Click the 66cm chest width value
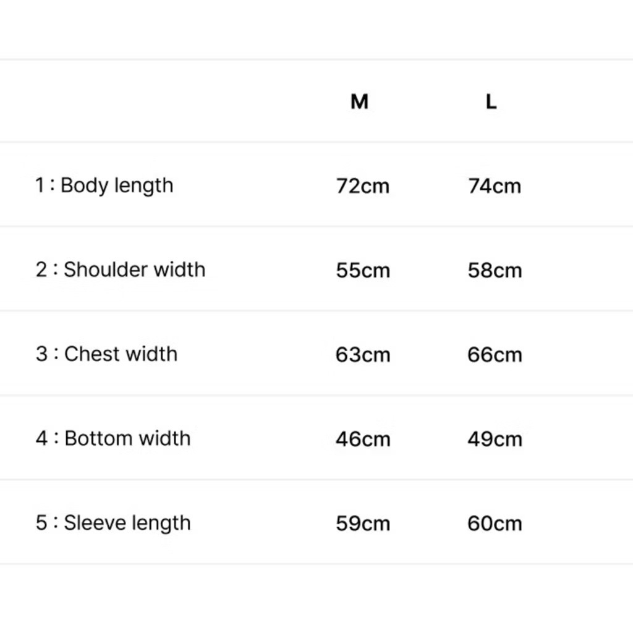The width and height of the screenshot is (633, 633). (495, 355)
